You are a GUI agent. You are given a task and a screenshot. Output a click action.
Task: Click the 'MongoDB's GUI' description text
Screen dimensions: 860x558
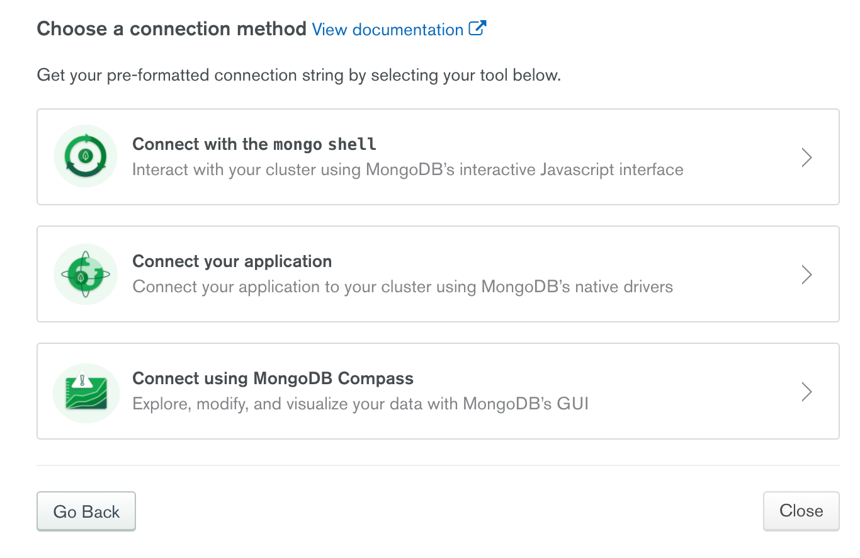point(526,403)
